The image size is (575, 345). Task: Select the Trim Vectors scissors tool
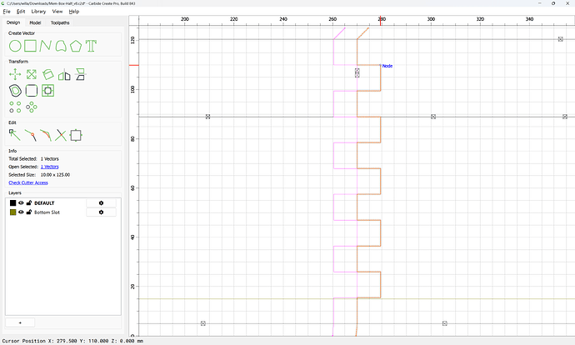click(61, 135)
